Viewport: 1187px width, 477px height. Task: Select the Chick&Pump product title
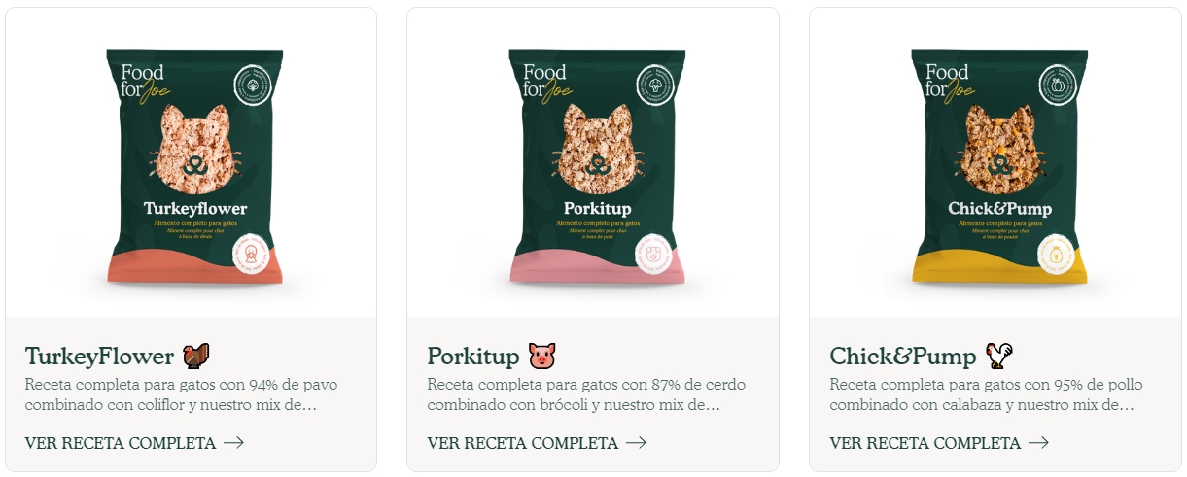(x=903, y=357)
